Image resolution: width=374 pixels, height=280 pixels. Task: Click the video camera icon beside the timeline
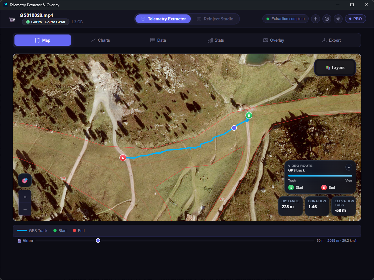click(19, 240)
